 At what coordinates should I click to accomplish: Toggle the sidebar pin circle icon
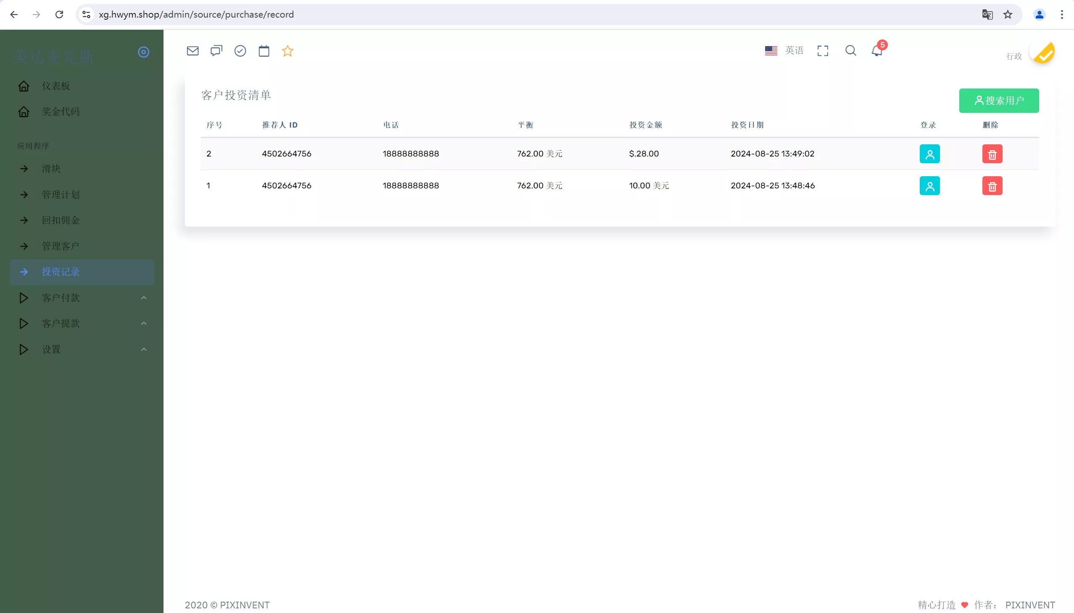(x=143, y=52)
